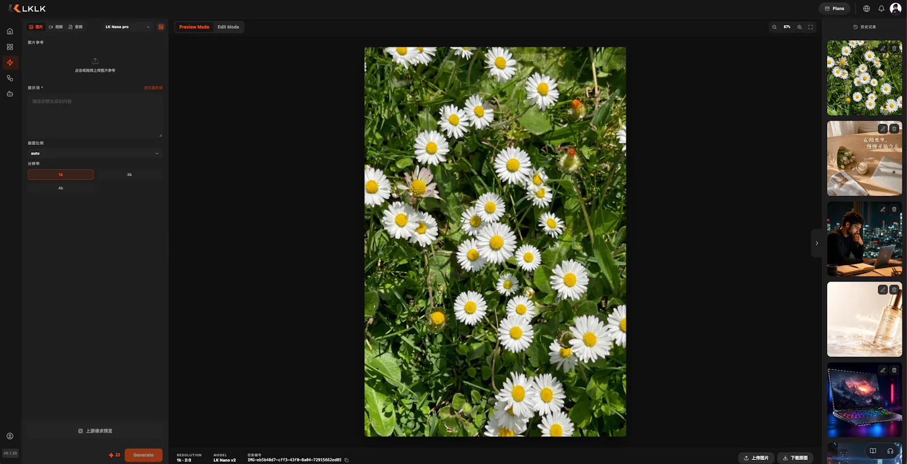Delete the perfume bottle history image
The width and height of the screenshot is (907, 464).
pyautogui.click(x=894, y=290)
